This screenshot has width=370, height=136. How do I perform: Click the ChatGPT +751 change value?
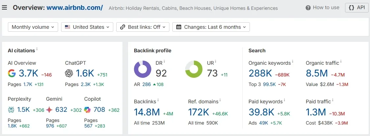(102, 75)
